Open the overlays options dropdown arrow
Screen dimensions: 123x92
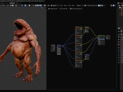click(x=31, y=6)
